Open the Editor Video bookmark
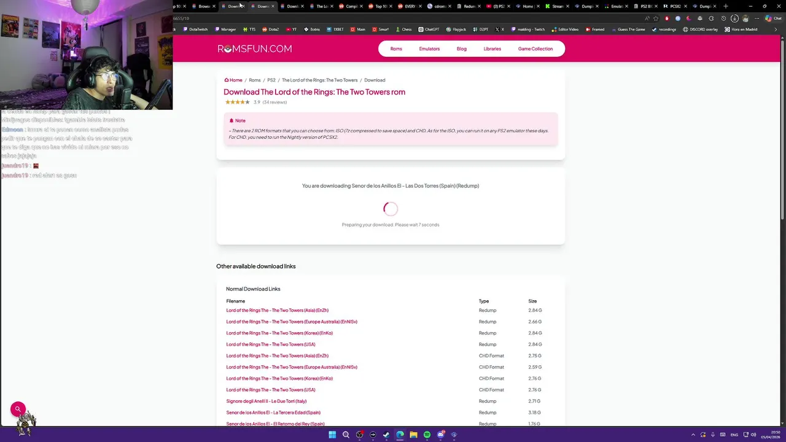Viewport: 786px width, 442px height. point(565,29)
